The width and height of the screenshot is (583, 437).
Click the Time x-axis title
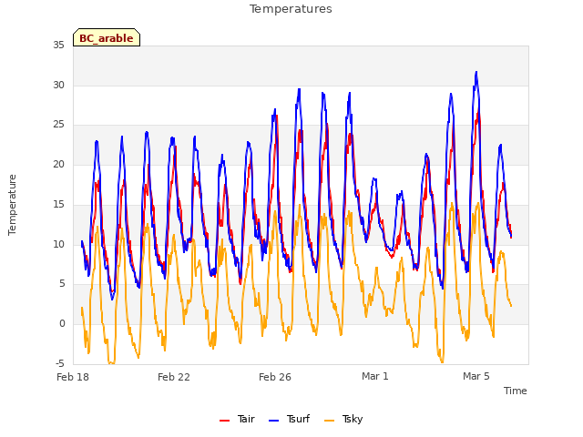516,391
